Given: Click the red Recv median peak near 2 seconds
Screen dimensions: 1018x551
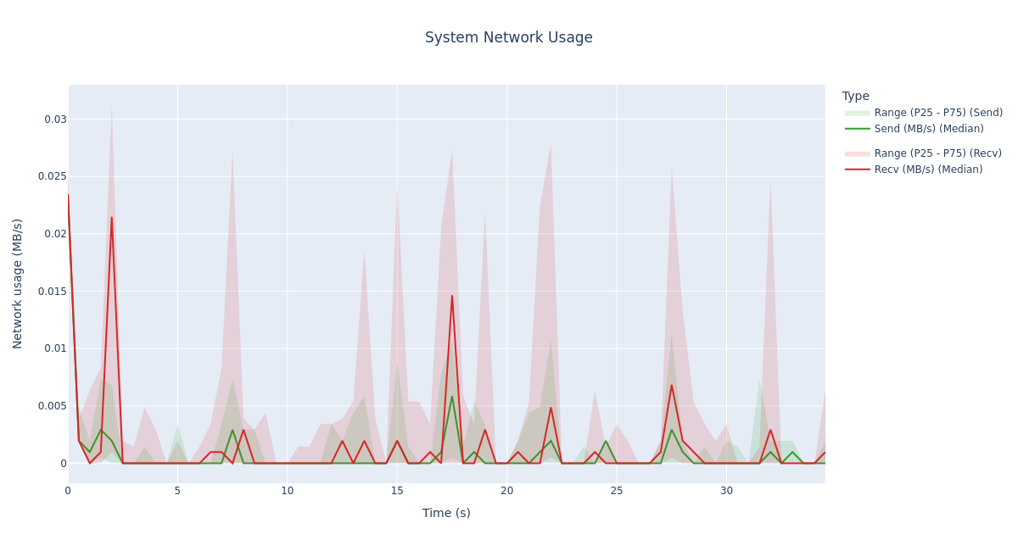Looking at the screenshot, I should (x=111, y=218).
